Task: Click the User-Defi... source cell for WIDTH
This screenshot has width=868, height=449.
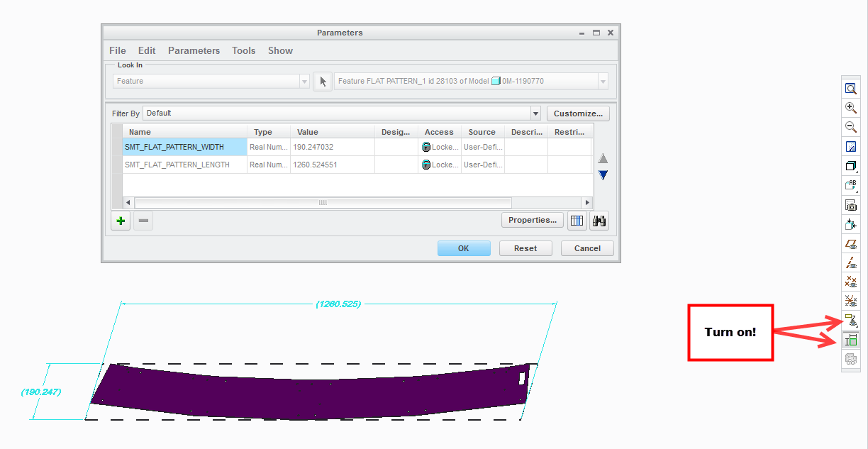Action: coord(482,147)
